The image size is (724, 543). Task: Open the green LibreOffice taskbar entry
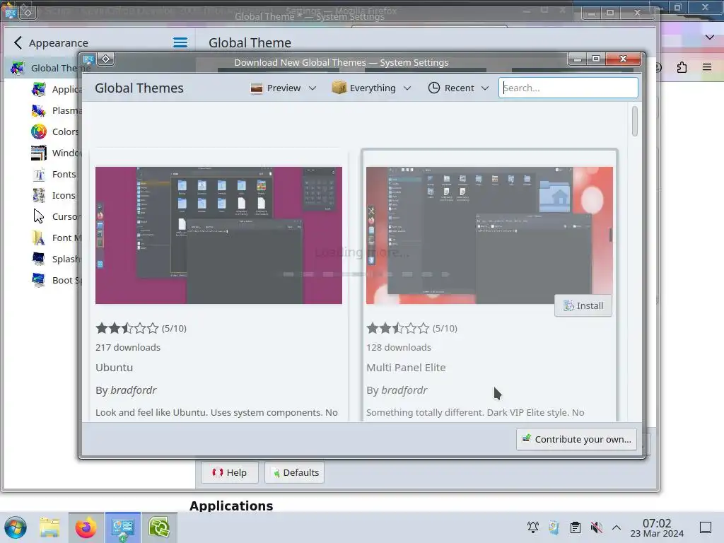[159, 527]
